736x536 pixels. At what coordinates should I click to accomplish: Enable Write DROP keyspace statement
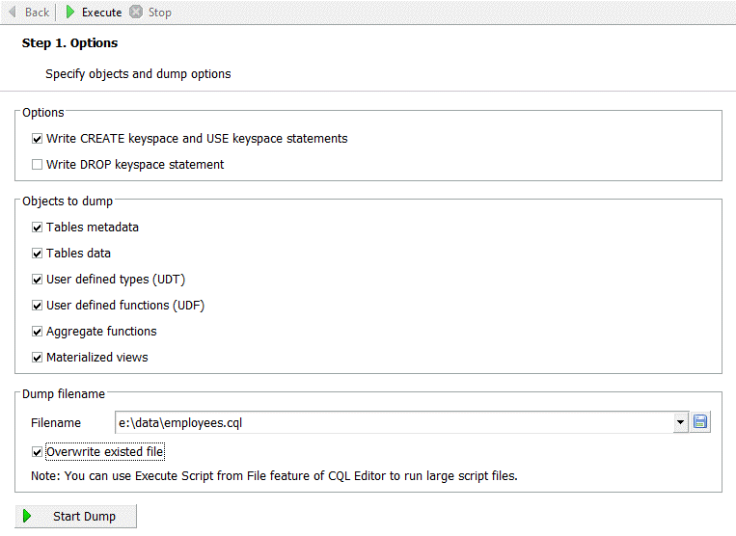tap(38, 165)
